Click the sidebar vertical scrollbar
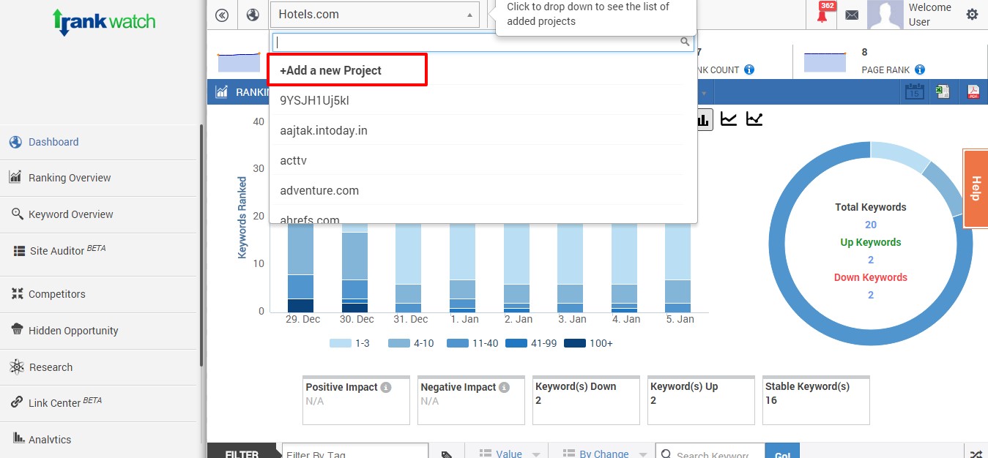This screenshot has width=988, height=458. 201,245
